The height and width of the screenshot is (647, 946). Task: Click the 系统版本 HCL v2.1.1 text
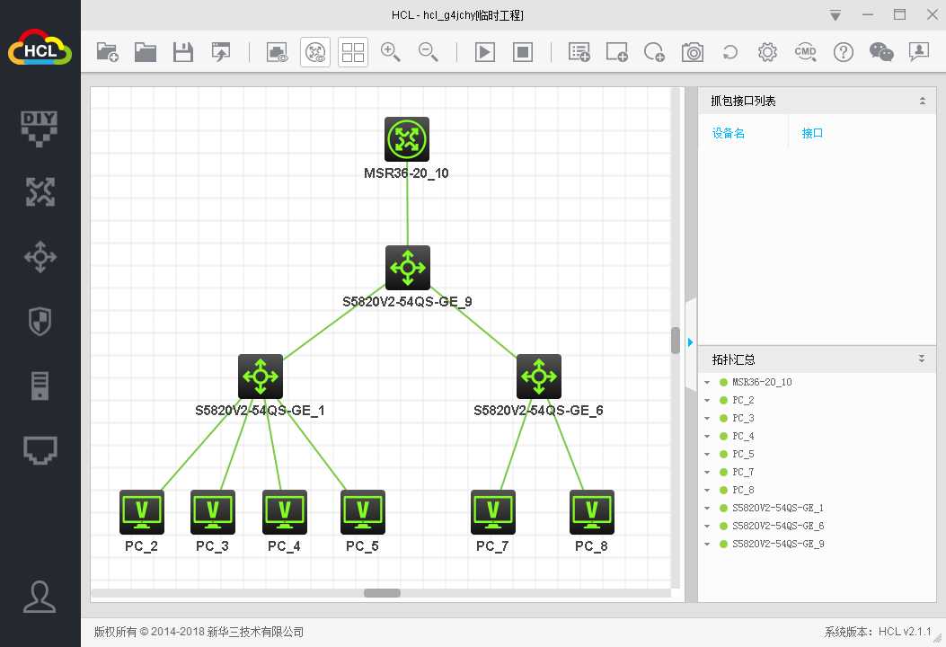[x=878, y=632]
